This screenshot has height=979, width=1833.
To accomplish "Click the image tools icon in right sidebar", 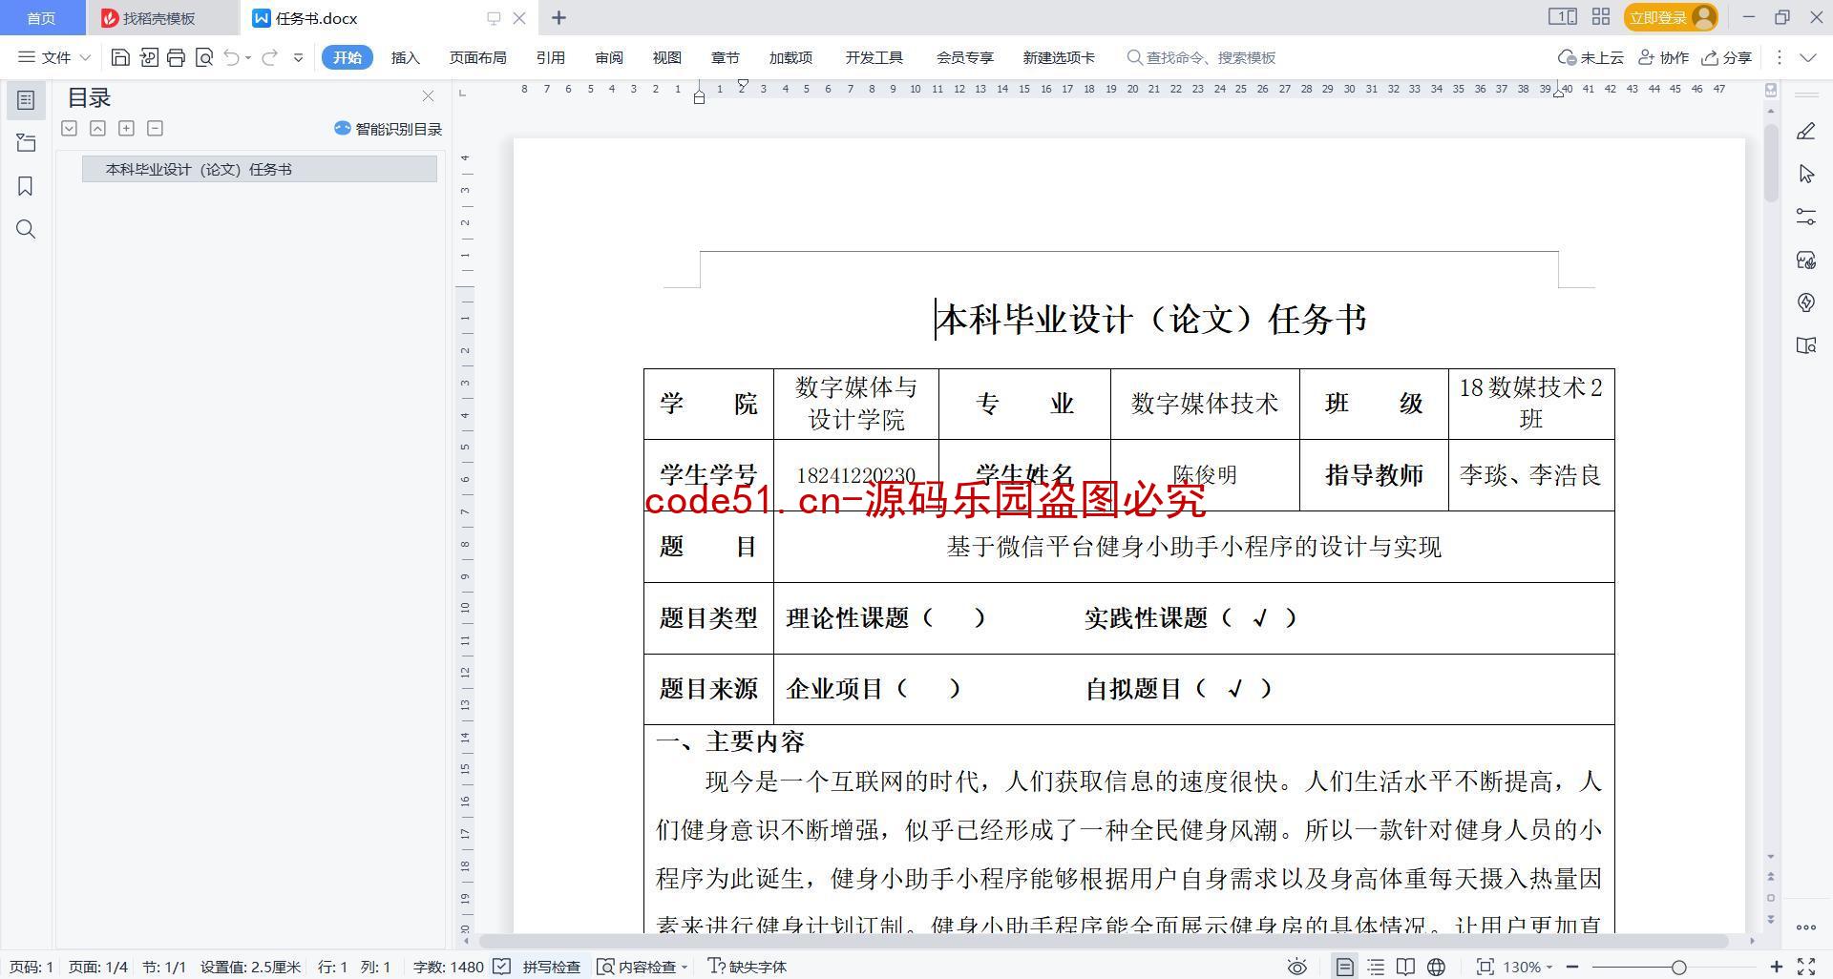I will pyautogui.click(x=1805, y=260).
